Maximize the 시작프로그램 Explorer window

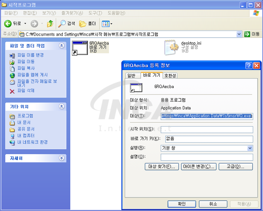pos(251,5)
